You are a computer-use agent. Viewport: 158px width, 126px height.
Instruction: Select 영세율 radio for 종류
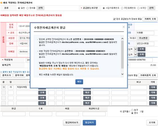[28, 8]
